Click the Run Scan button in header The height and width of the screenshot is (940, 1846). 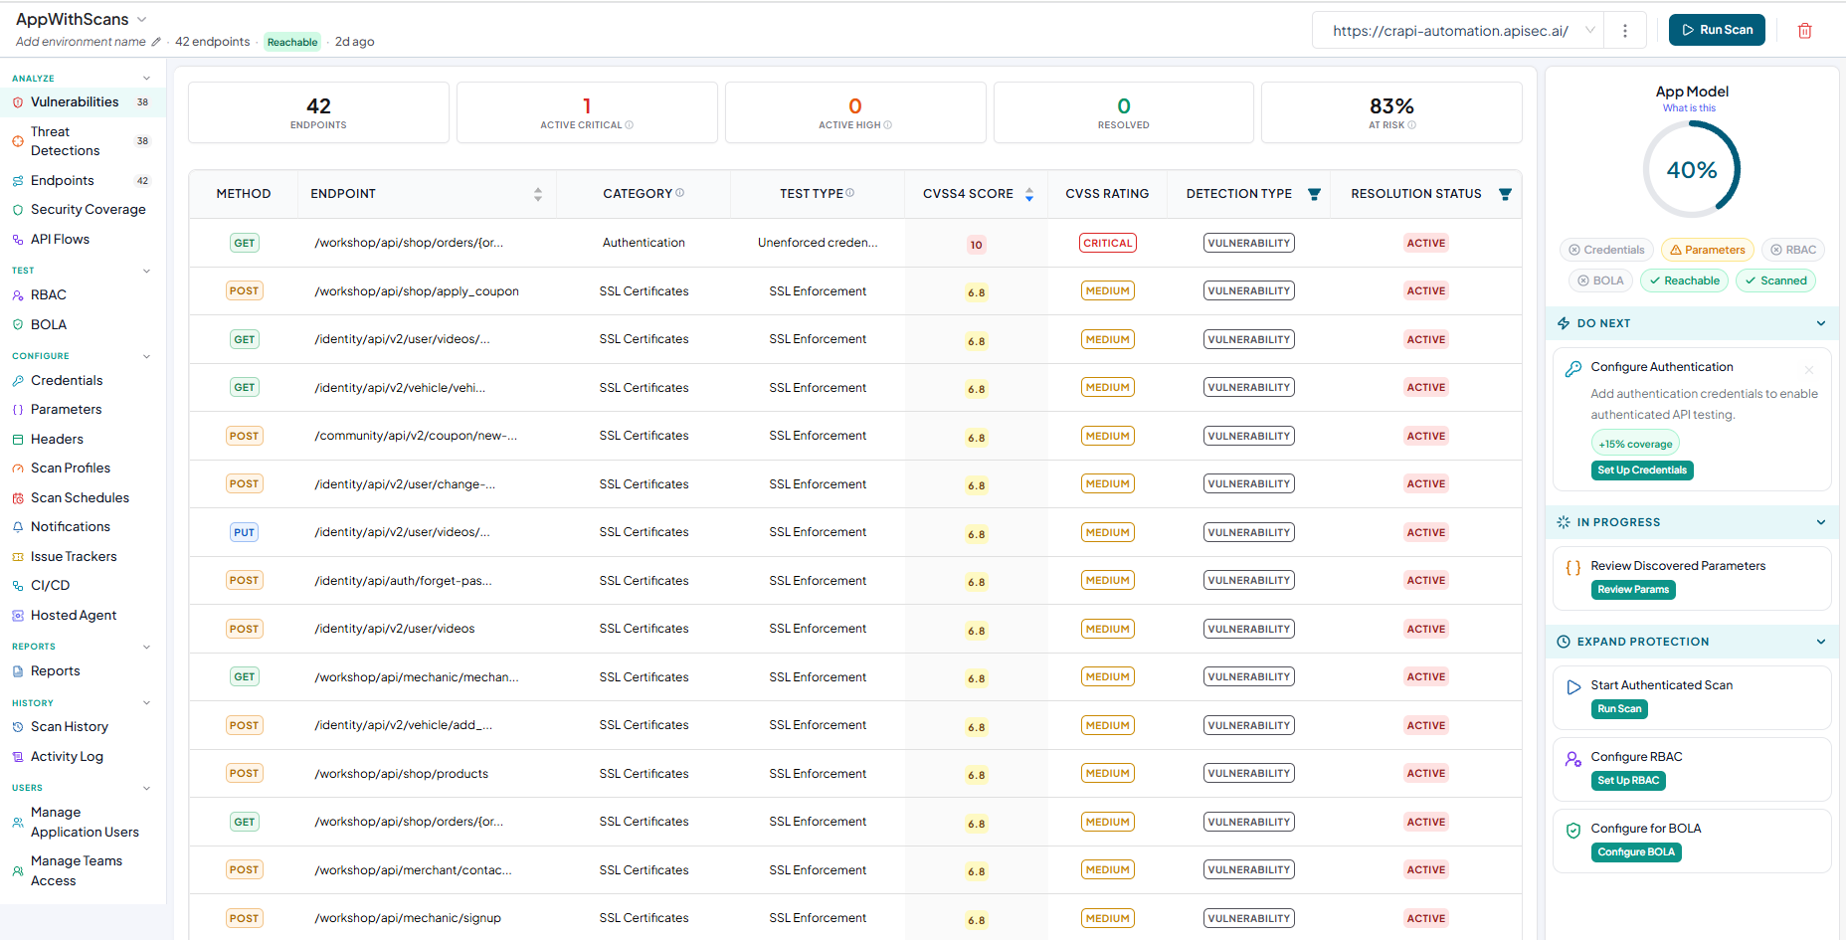(x=1717, y=30)
